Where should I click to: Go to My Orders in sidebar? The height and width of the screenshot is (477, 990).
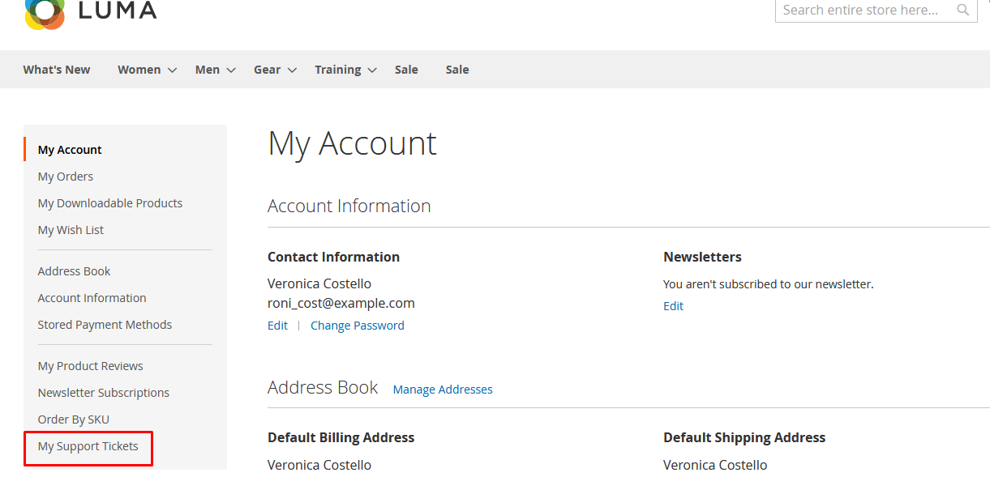click(x=66, y=177)
